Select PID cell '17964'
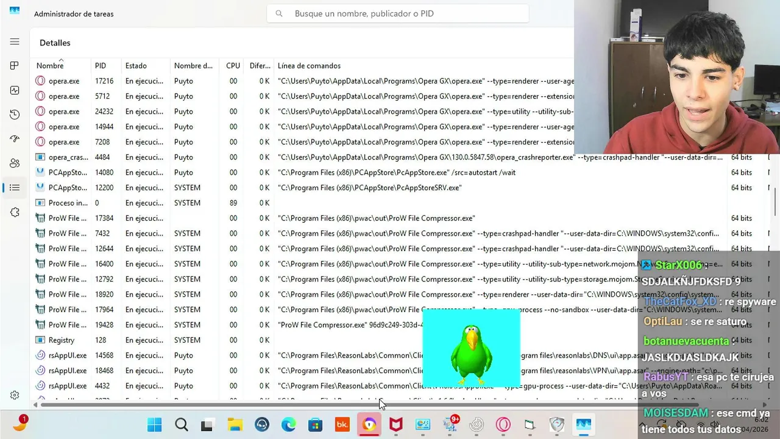This screenshot has width=780, height=439. [104, 310]
